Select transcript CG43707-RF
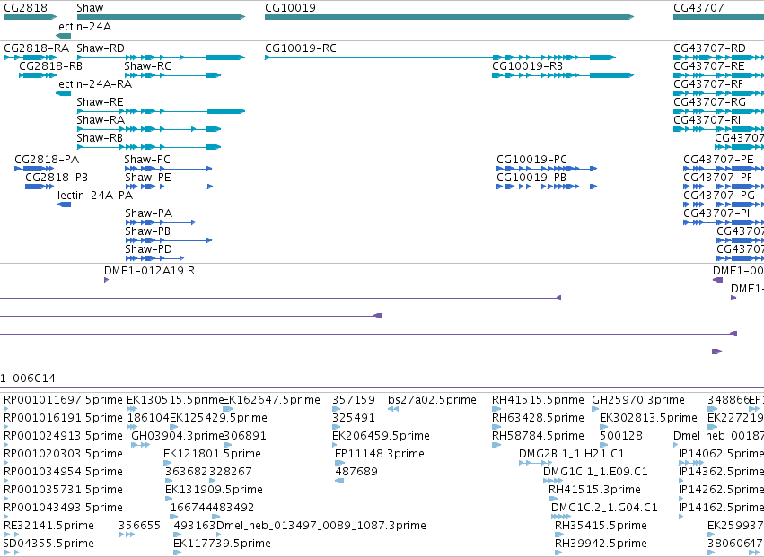This screenshot has height=557, width=764. [x=708, y=84]
